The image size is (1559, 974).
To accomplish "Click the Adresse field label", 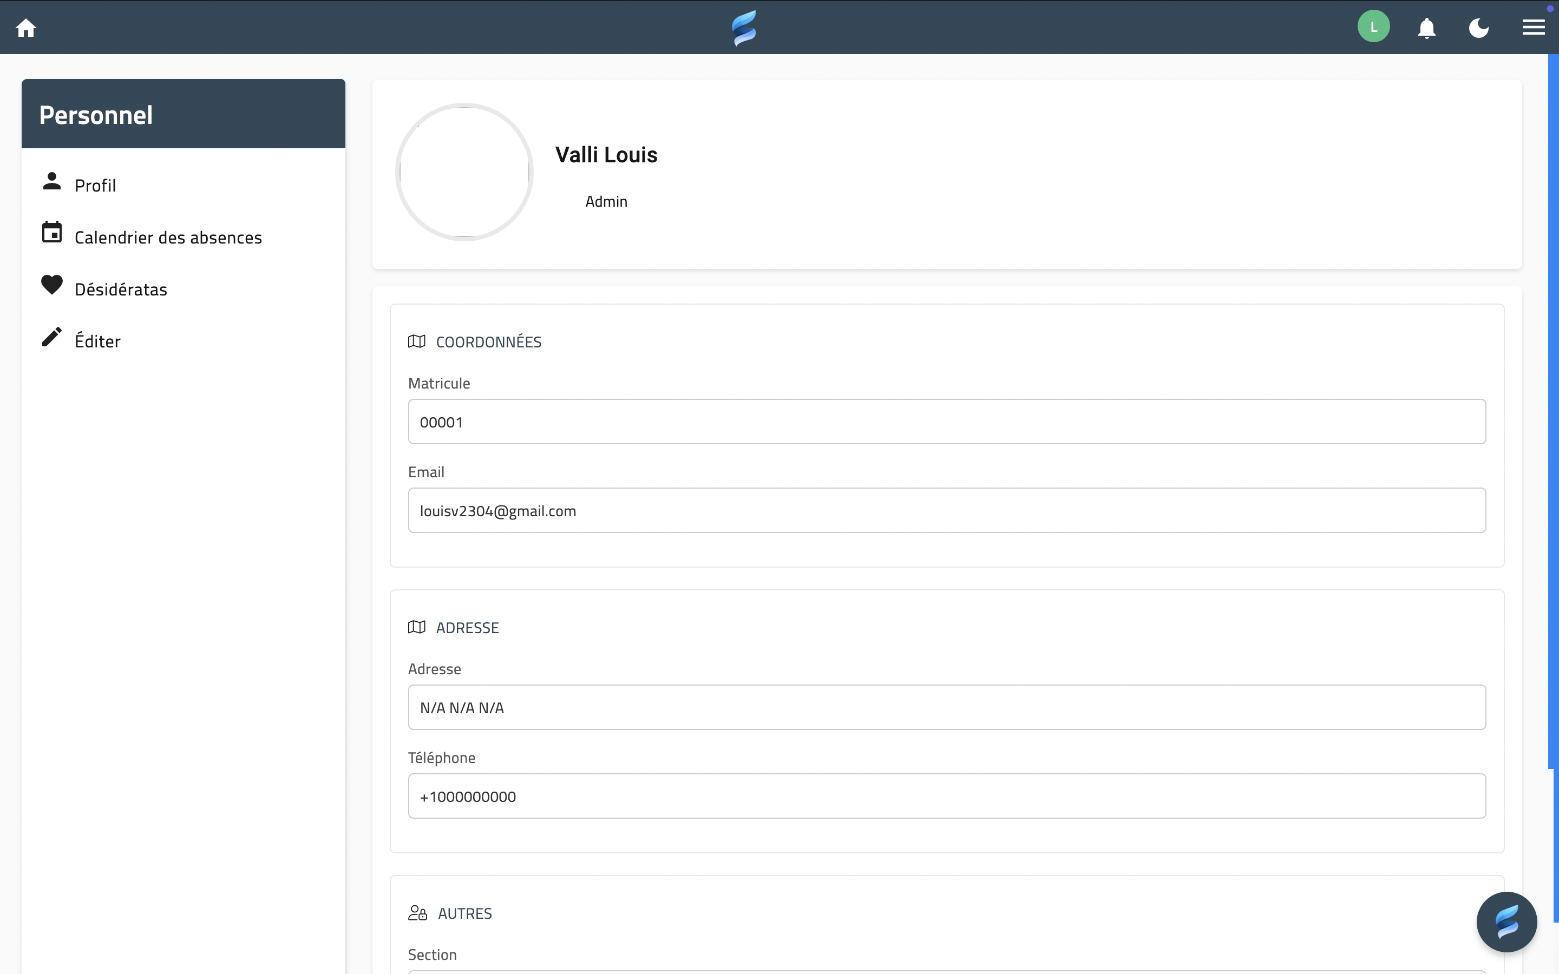I will pyautogui.click(x=435, y=669).
